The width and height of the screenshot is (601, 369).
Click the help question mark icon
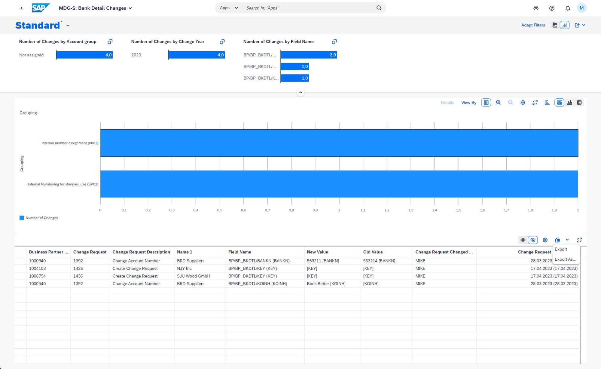coord(552,8)
